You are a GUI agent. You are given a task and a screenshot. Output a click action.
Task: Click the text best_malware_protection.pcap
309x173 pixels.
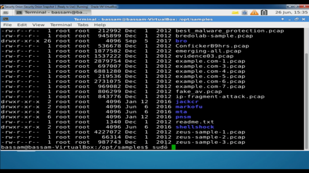(230, 31)
